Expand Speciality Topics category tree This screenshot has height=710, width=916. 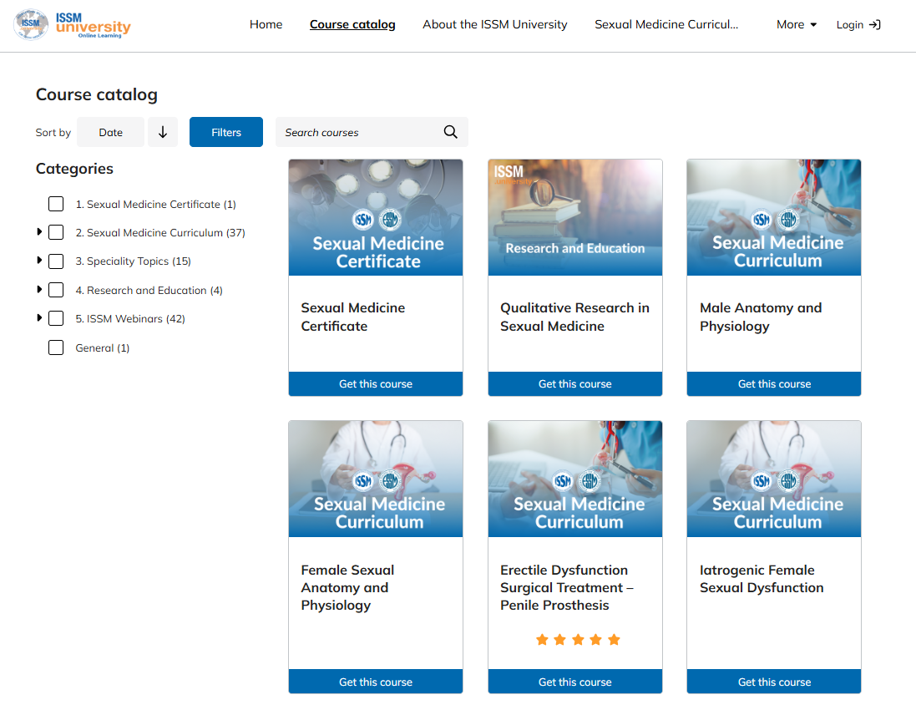pos(39,260)
